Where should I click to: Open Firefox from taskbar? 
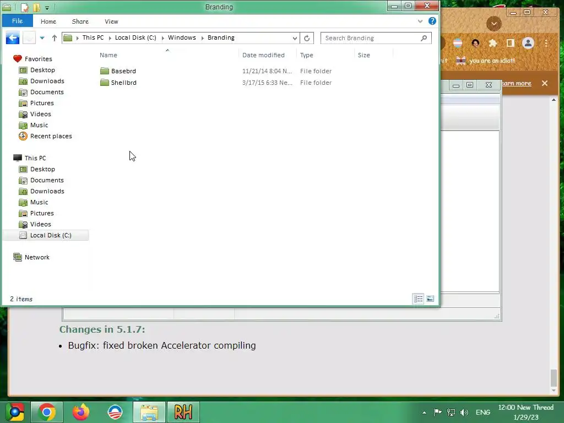point(81,412)
